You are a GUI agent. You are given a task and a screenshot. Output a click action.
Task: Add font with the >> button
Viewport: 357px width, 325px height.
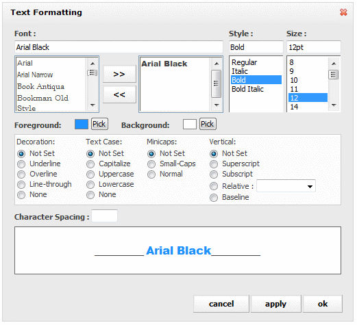[x=119, y=74]
